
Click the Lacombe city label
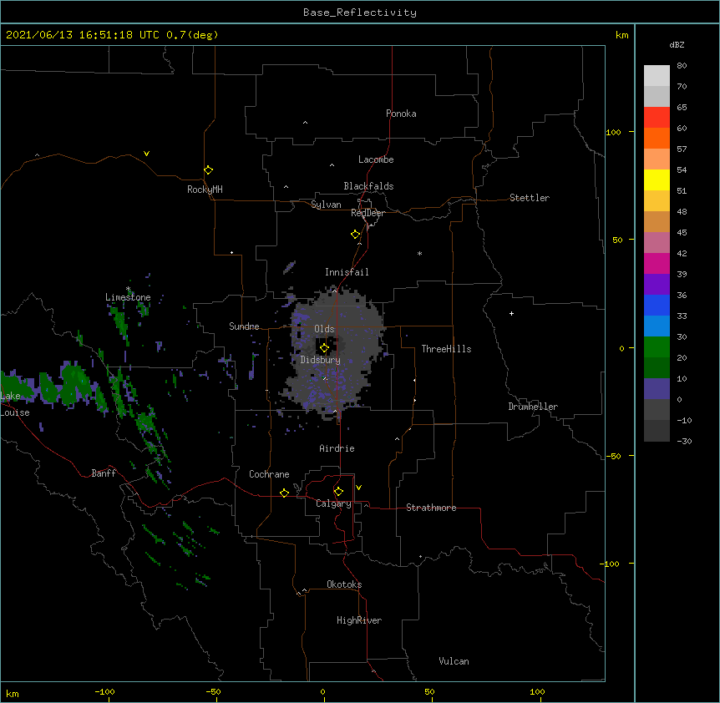coord(376,159)
